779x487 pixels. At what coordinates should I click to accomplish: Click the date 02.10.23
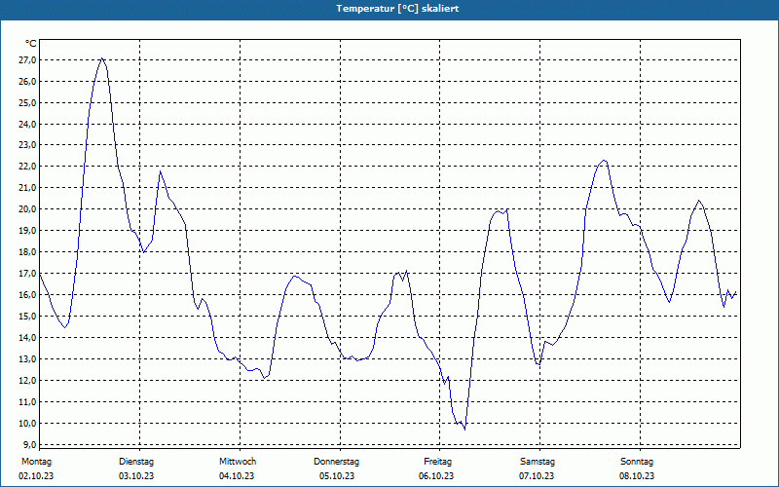click(x=36, y=476)
